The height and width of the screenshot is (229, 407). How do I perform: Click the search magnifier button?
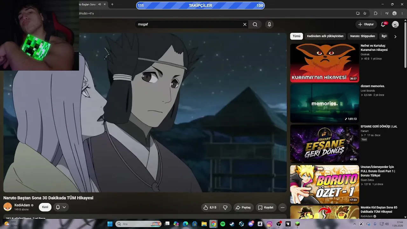(255, 24)
